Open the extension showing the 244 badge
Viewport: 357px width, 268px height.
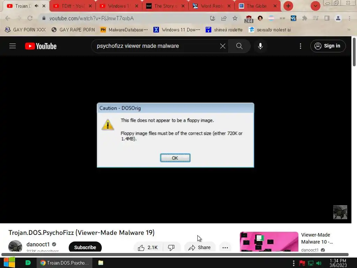(x=249, y=19)
